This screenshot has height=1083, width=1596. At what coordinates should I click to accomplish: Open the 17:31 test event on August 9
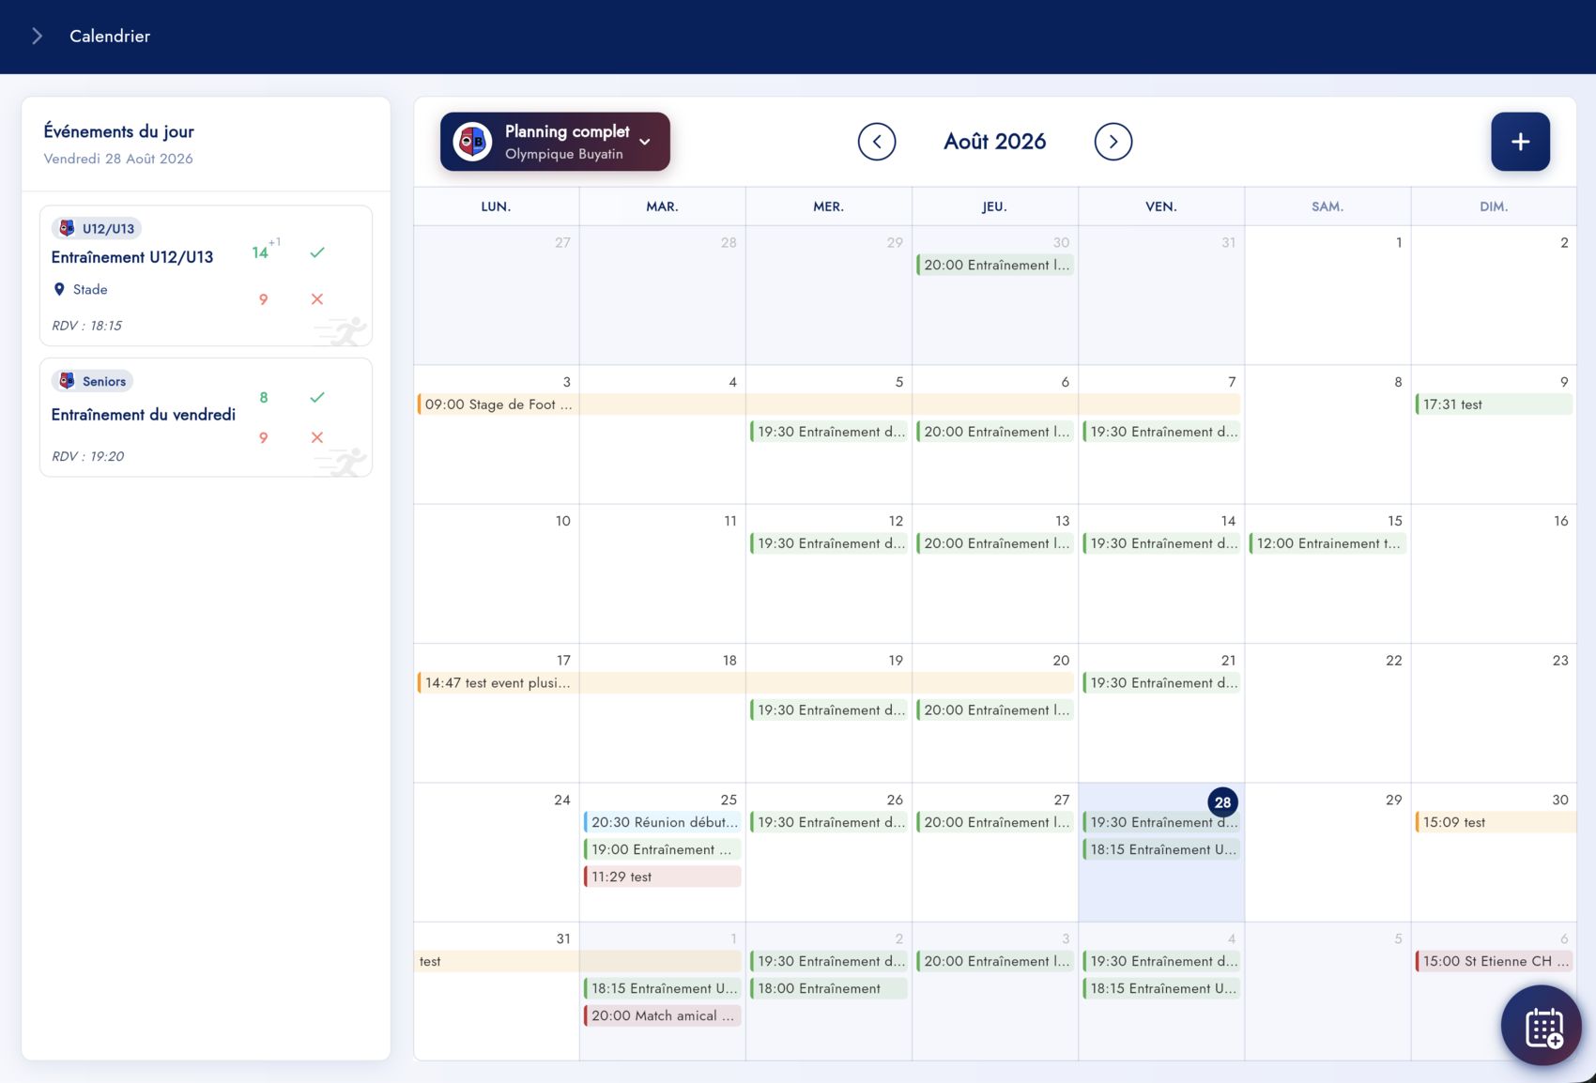(1494, 404)
